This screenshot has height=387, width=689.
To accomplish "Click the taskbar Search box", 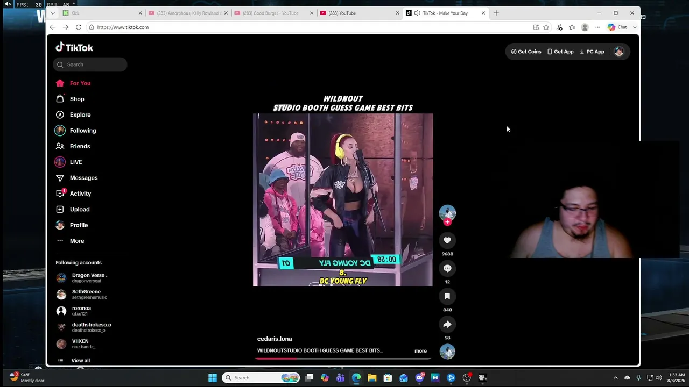I will click(262, 378).
